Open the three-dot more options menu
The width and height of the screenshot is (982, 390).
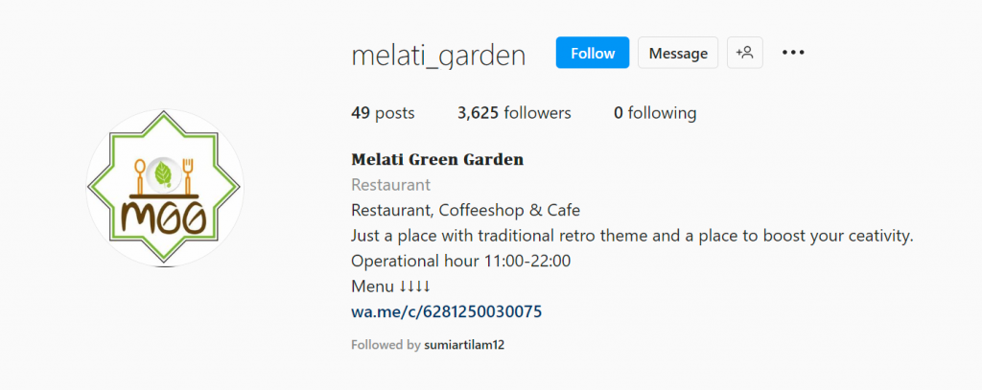[x=793, y=53]
